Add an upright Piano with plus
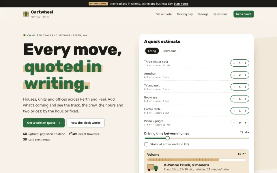The height and width of the screenshot is (173, 277). pos(246,123)
